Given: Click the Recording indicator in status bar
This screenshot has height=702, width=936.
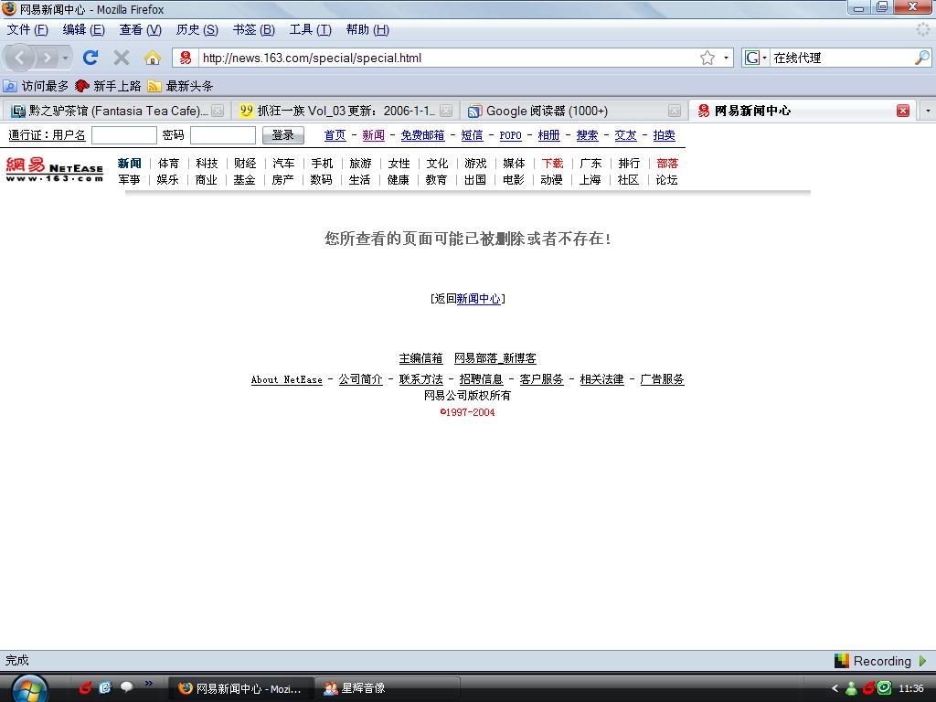Looking at the screenshot, I should 881,661.
